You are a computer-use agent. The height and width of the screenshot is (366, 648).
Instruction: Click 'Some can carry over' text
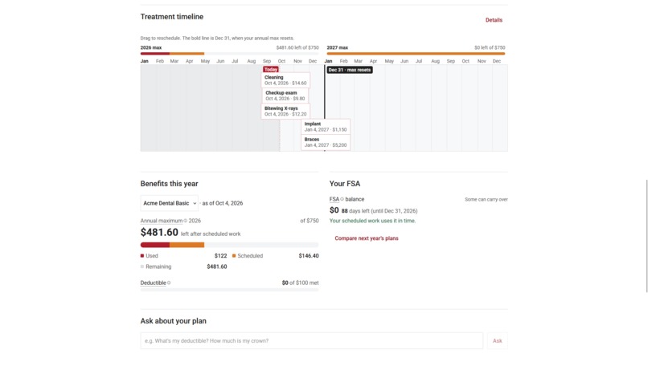[x=486, y=199]
